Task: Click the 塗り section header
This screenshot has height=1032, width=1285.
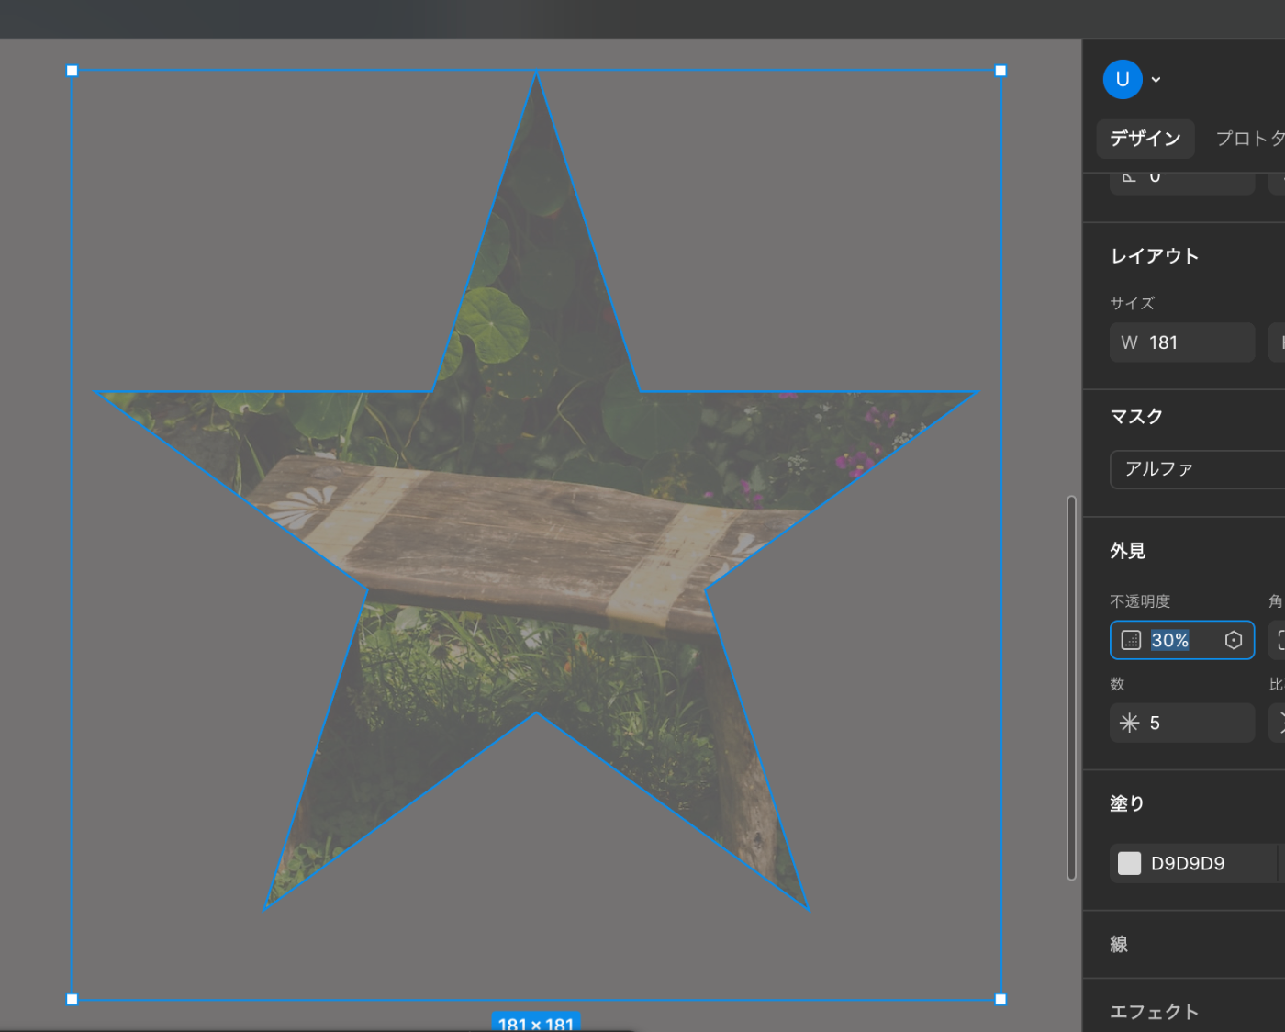Action: tap(1127, 803)
